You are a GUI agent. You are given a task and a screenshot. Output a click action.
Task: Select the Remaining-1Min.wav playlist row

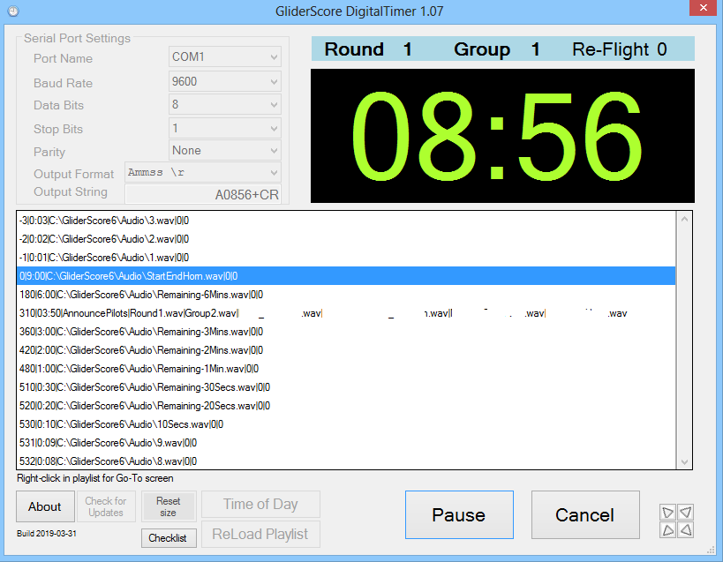(346, 369)
